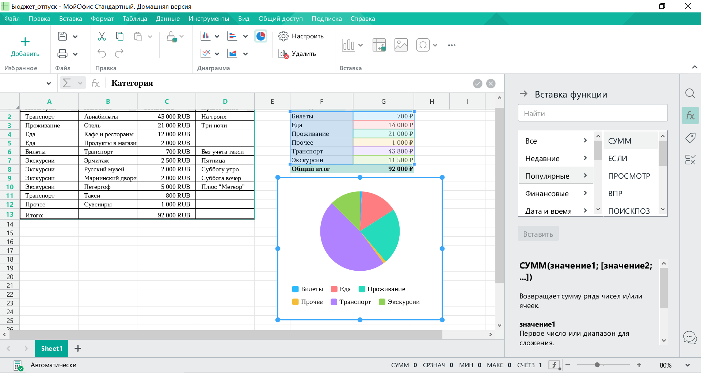
Task: Expand the Финансовые function category
Action: 555,194
